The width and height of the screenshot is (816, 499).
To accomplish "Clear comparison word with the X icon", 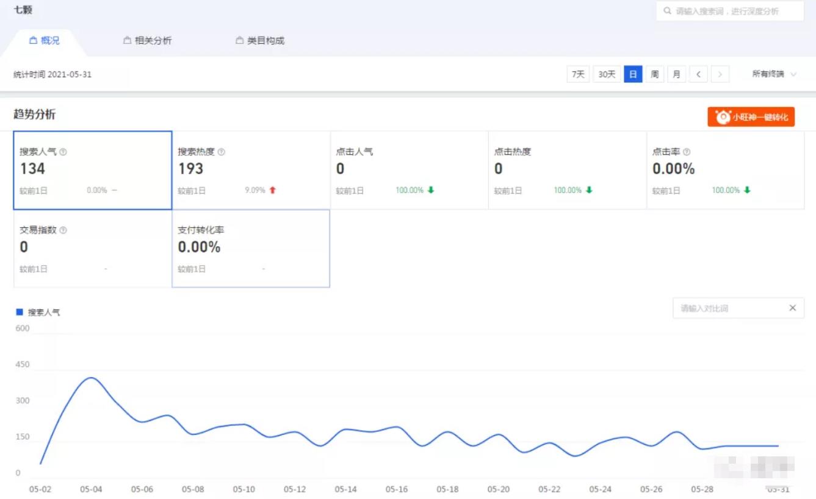I will click(x=792, y=308).
